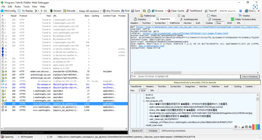Click the Tearoff toolbar button
This screenshot has height=140, width=262.
(x=211, y=11)
